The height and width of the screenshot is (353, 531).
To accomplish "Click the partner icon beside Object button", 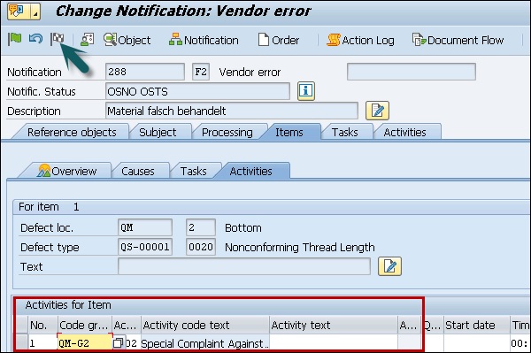I will pyautogui.click(x=87, y=40).
